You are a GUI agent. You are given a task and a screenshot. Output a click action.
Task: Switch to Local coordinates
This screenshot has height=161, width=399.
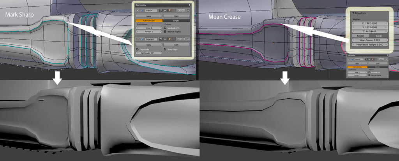point(379,36)
